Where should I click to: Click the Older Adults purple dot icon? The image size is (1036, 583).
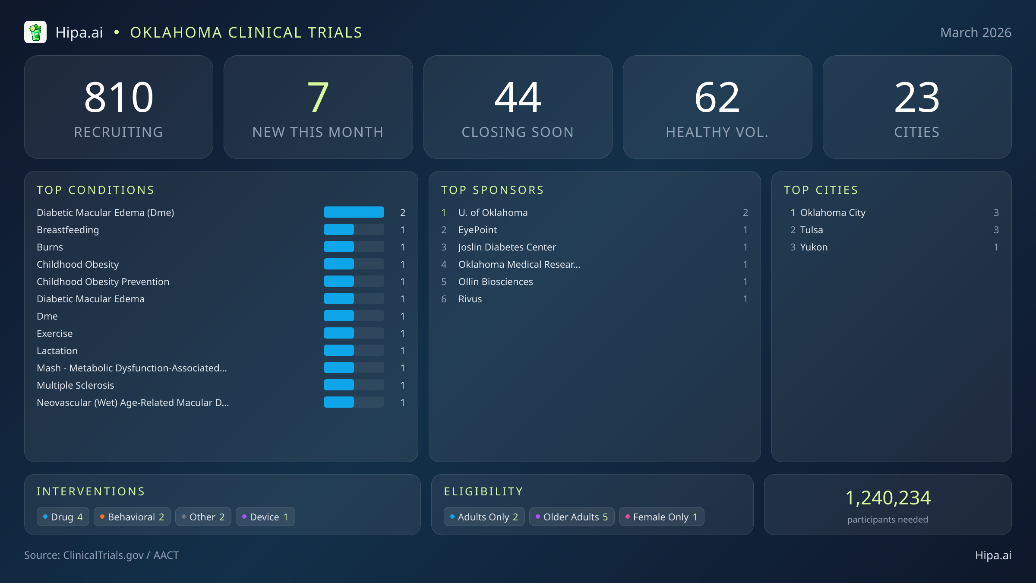(537, 516)
